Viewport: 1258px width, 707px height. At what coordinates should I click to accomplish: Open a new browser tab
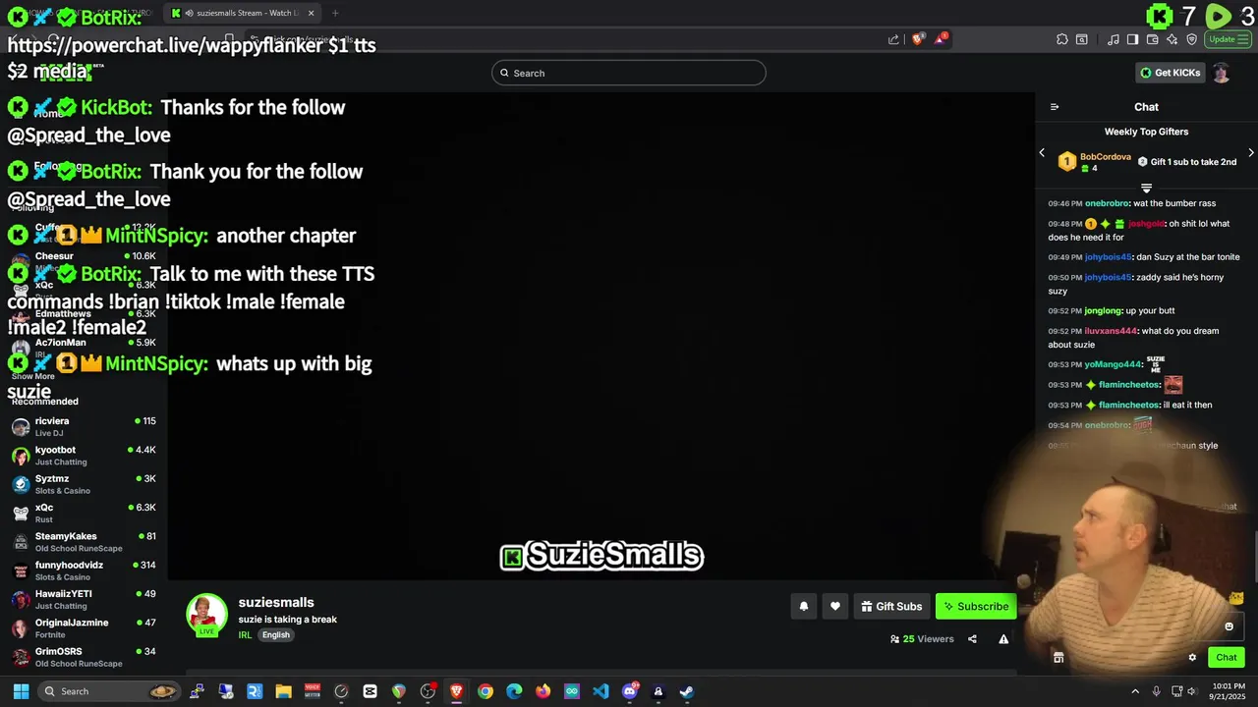pyautogui.click(x=335, y=13)
